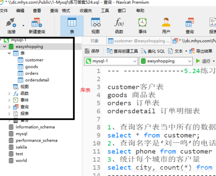The height and width of the screenshot is (176, 216).
Task: Select the sakila database
Action: (x=21, y=147)
